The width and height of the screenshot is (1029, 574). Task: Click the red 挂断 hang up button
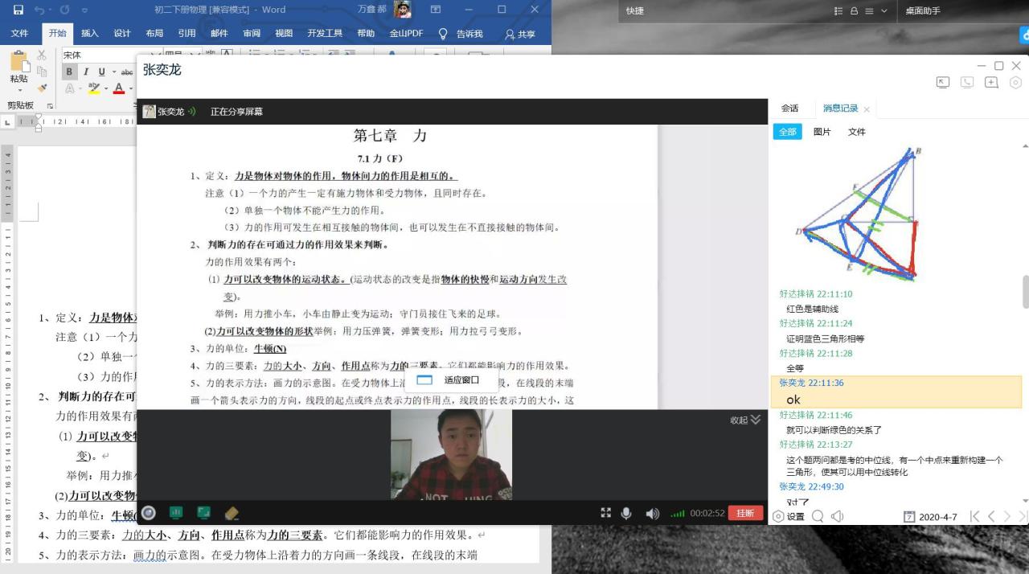coord(745,513)
